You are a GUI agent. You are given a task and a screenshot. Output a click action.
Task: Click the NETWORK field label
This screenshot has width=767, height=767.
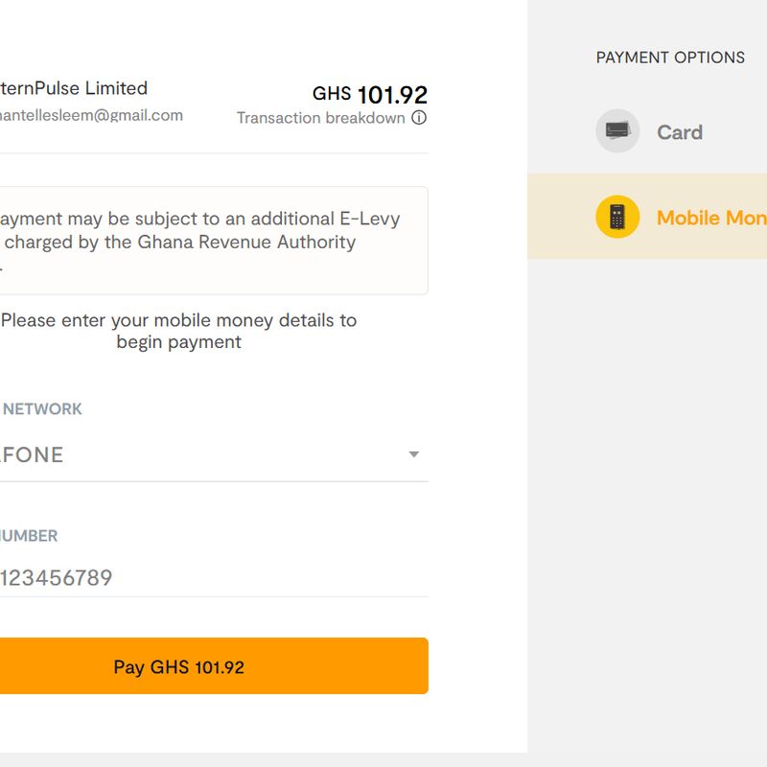[x=42, y=408]
